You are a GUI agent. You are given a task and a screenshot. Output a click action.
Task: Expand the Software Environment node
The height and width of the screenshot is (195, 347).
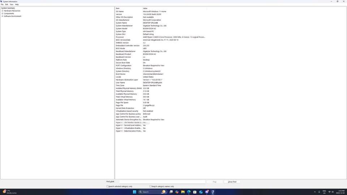pos(3,16)
